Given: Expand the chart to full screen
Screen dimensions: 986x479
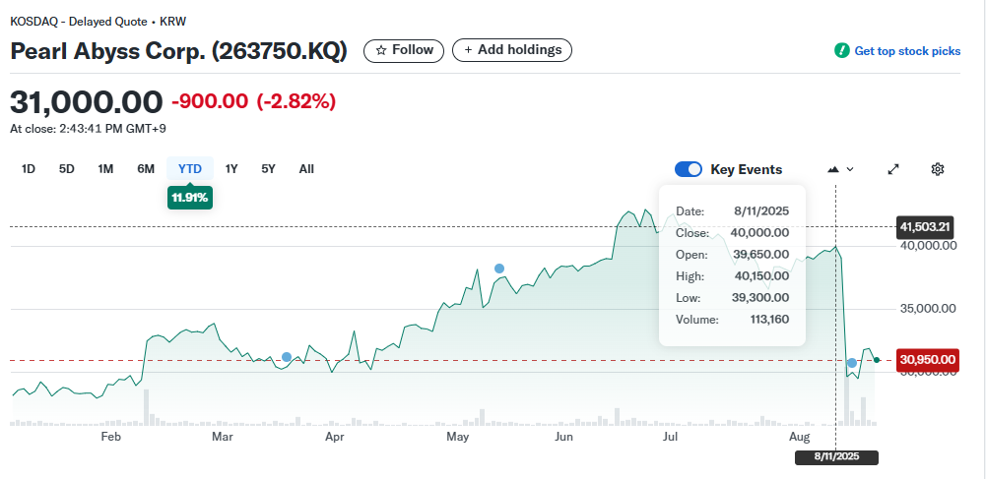Looking at the screenshot, I should (893, 169).
